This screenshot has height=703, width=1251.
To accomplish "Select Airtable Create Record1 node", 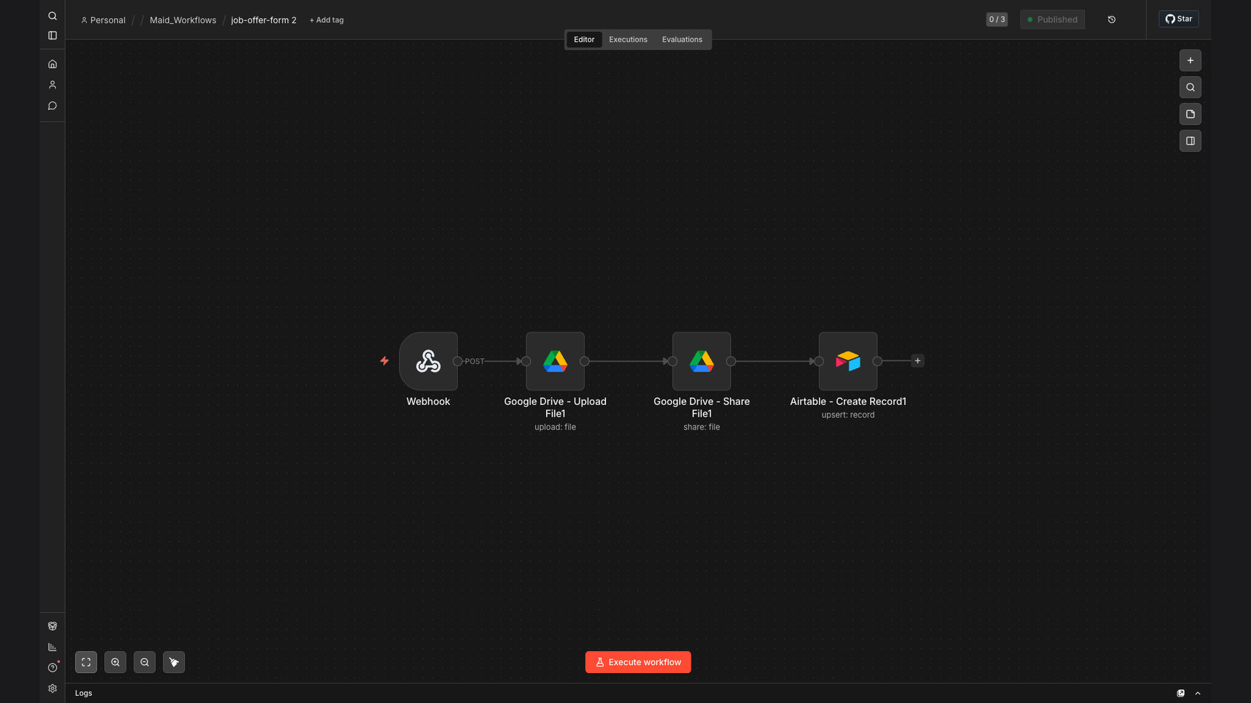I will pyautogui.click(x=848, y=361).
